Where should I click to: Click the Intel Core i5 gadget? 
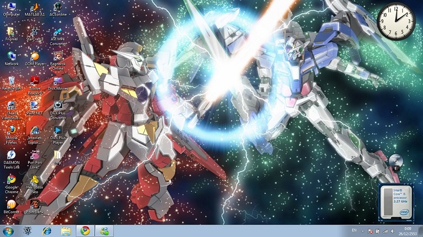coord(396,202)
